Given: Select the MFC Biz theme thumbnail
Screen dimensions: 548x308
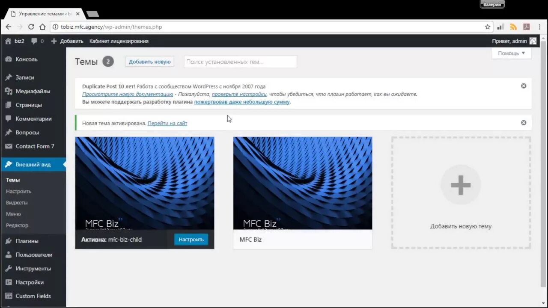Looking at the screenshot, I should click(x=303, y=183).
